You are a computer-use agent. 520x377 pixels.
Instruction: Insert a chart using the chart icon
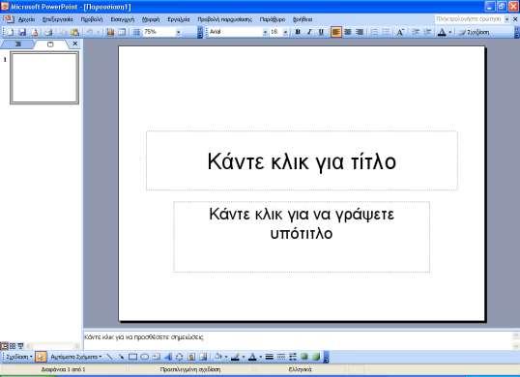click(x=110, y=32)
